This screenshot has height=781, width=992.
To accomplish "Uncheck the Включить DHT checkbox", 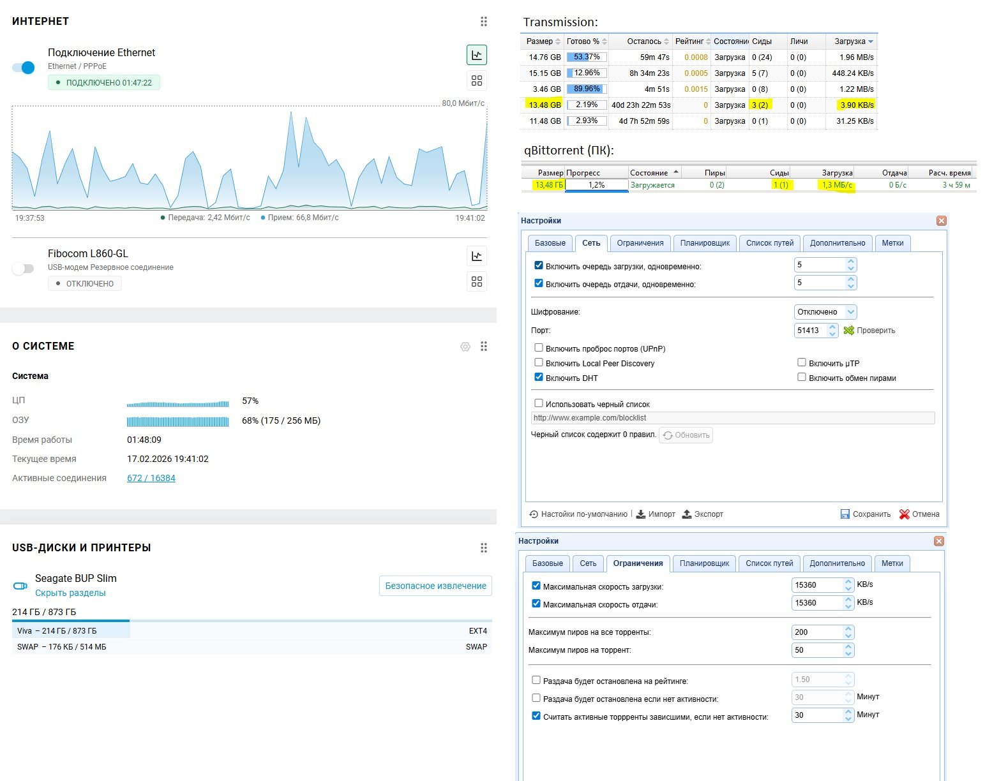I will click(x=539, y=377).
